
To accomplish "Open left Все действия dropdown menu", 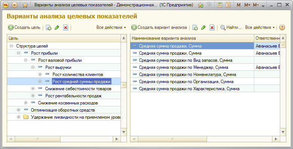I will click(111, 27).
